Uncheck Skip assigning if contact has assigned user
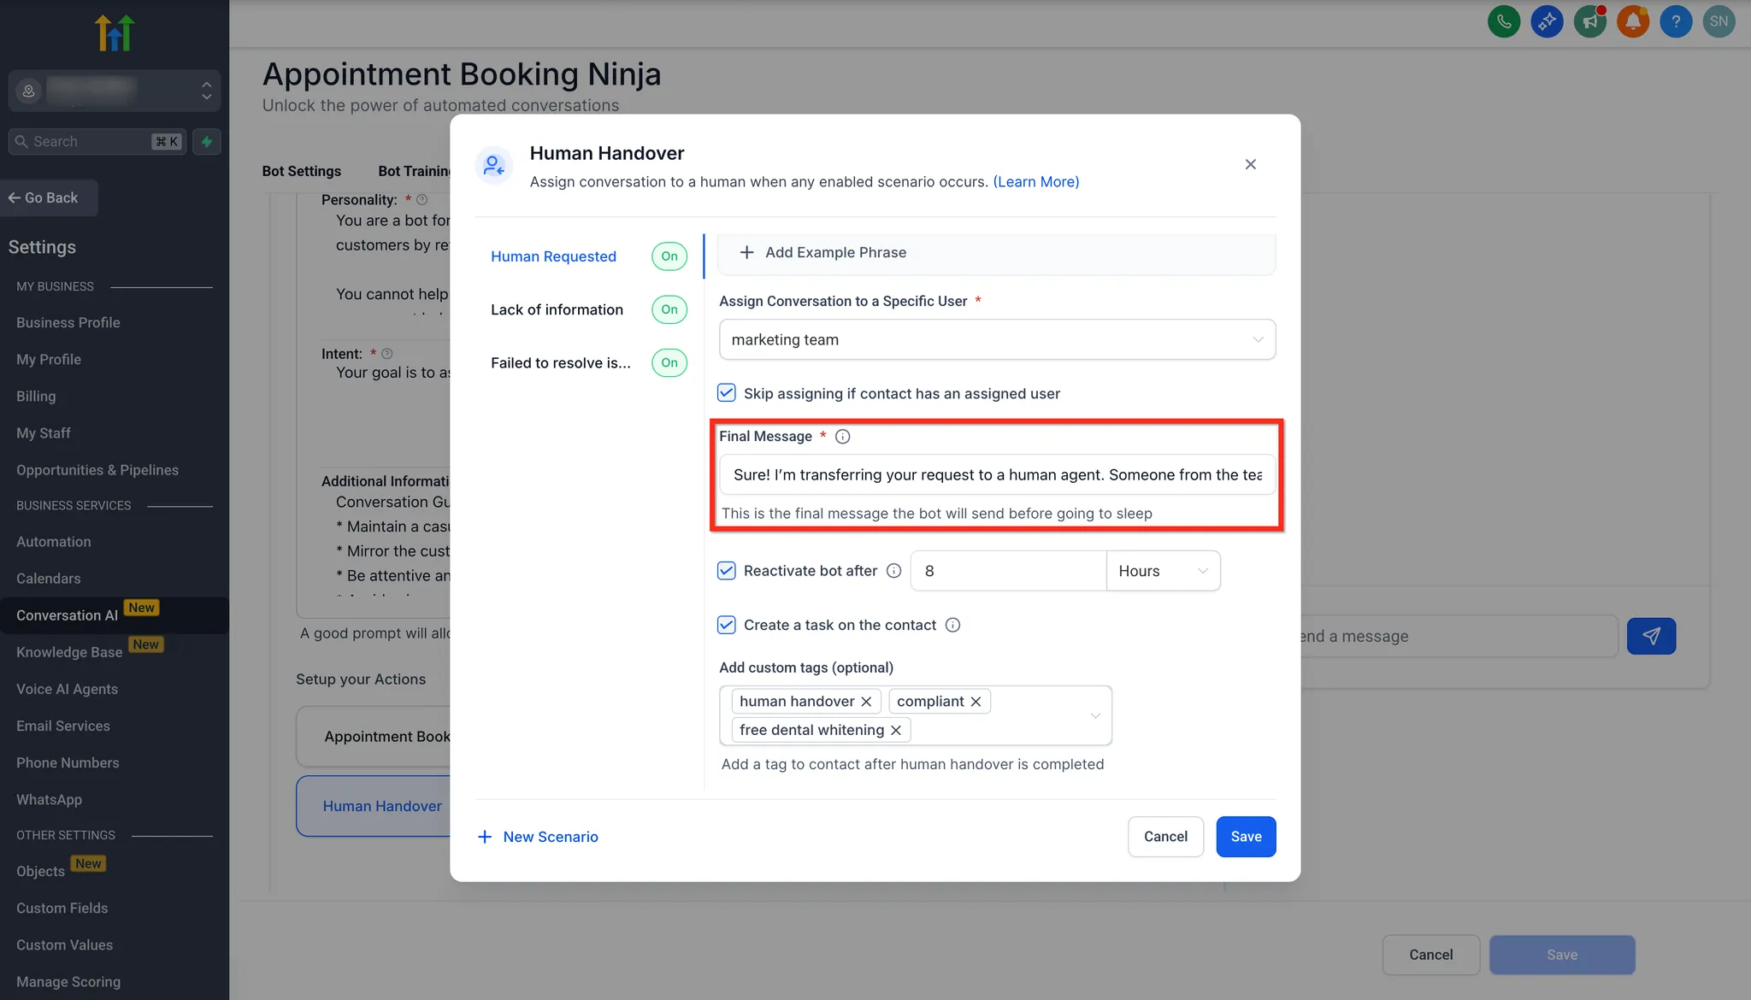Screen dimensions: 1751x1000 click(x=726, y=393)
